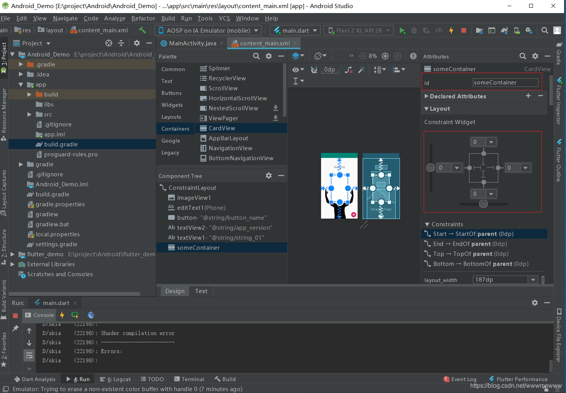This screenshot has height=393, width=566.
Task: Expand Declared Attributes section
Action: pyautogui.click(x=426, y=96)
